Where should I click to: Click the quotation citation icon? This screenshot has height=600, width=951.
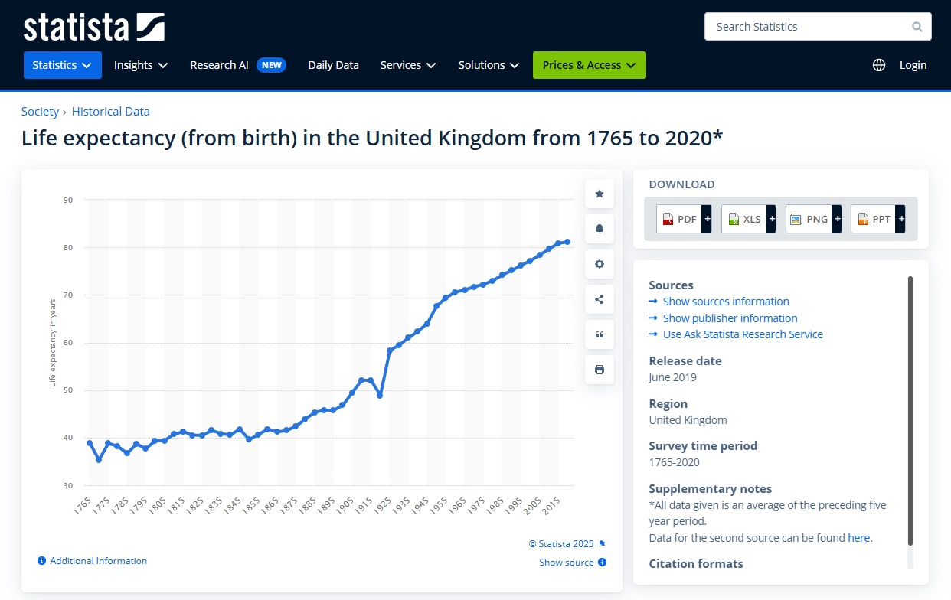coord(599,334)
